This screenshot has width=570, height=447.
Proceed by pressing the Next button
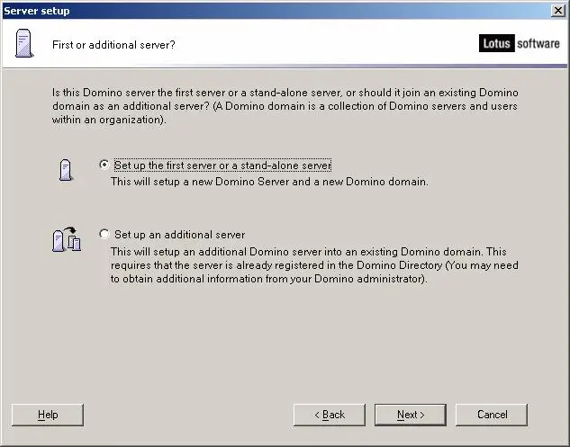point(411,415)
